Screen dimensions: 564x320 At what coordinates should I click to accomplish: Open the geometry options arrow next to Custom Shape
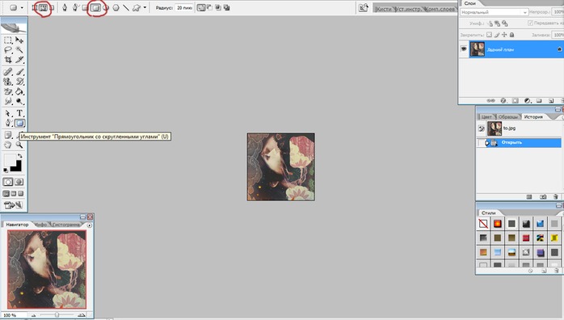click(145, 7)
